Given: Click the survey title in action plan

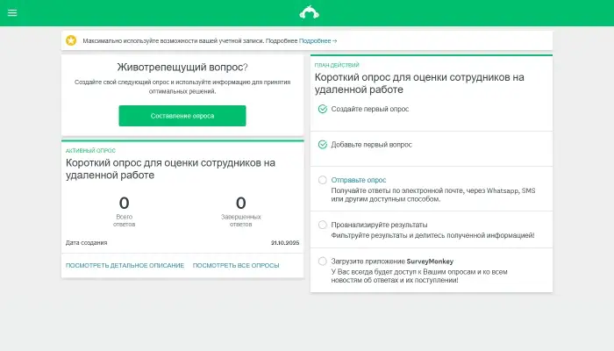Looking at the screenshot, I should click(419, 83).
